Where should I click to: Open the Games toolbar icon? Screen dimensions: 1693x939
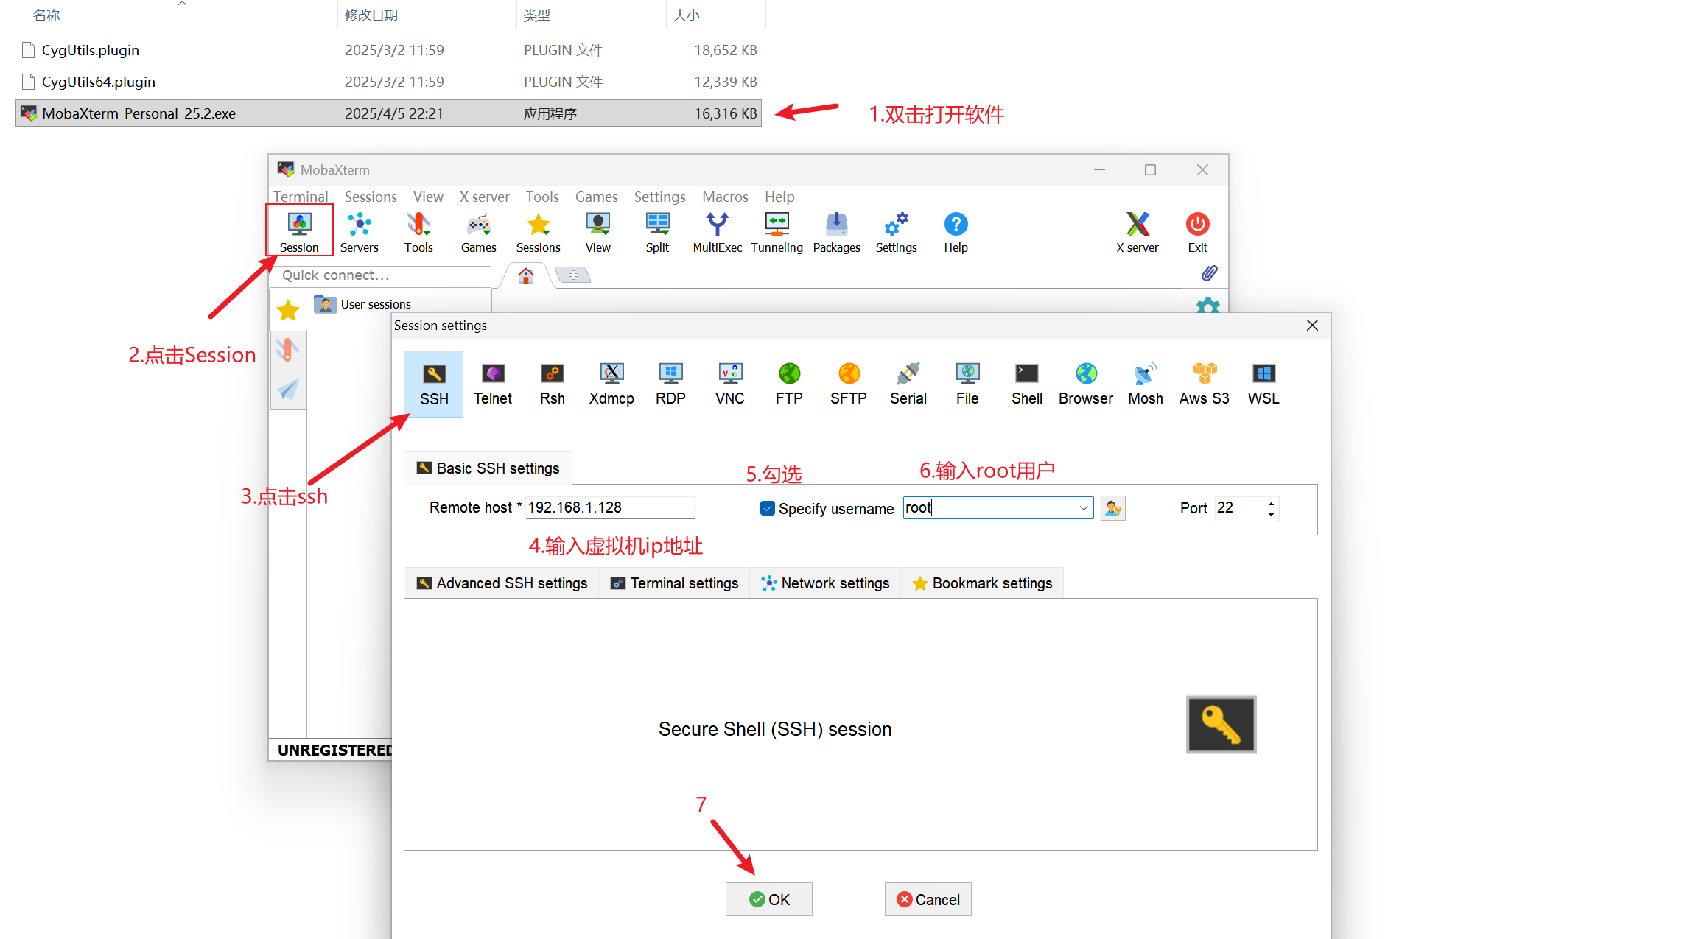pyautogui.click(x=479, y=231)
